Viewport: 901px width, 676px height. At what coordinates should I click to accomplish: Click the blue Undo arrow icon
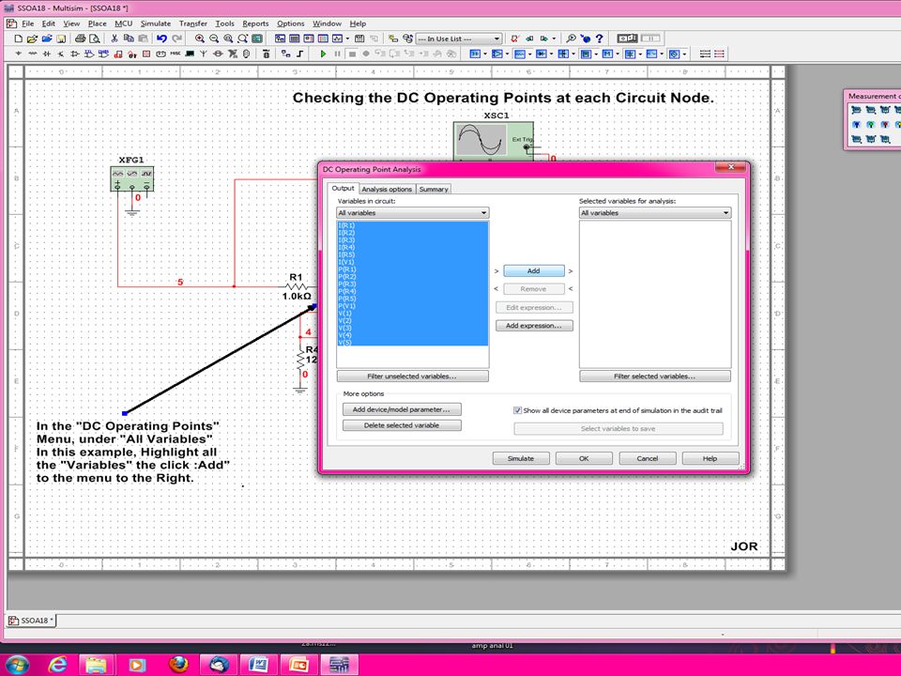click(162, 38)
